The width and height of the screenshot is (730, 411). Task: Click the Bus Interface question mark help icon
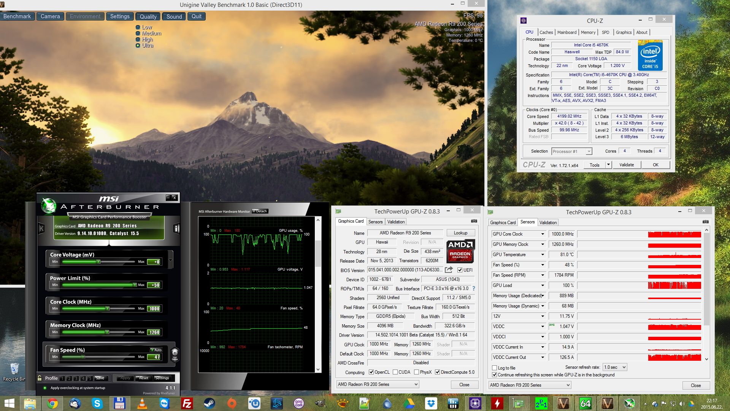pyautogui.click(x=474, y=288)
